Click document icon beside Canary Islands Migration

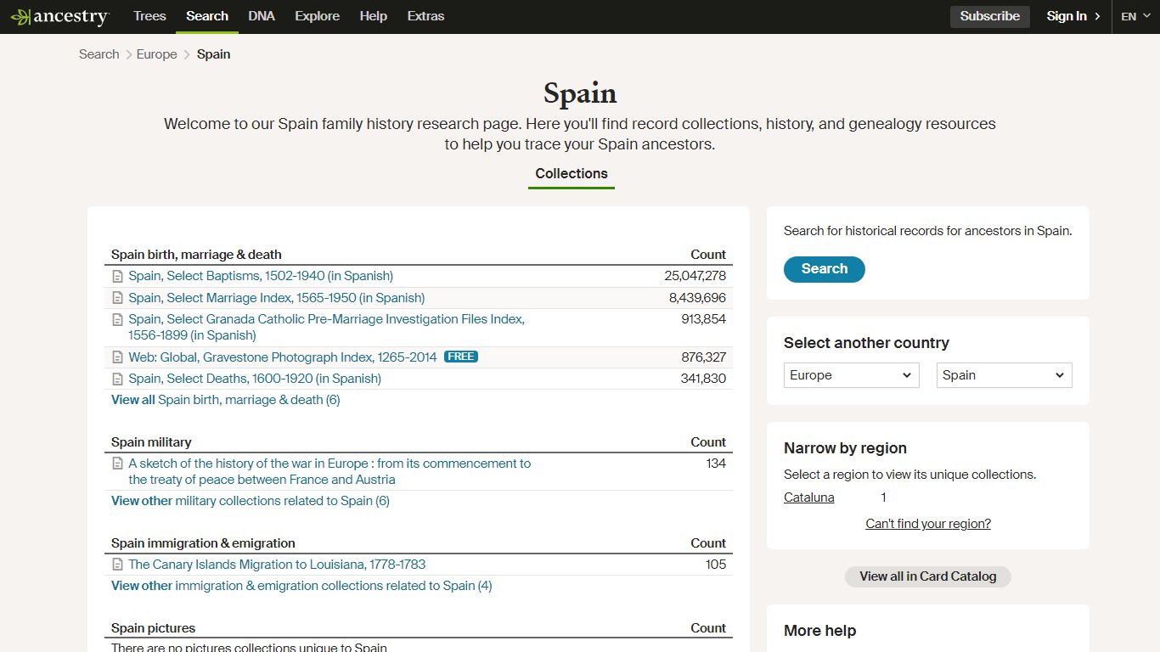coord(118,565)
